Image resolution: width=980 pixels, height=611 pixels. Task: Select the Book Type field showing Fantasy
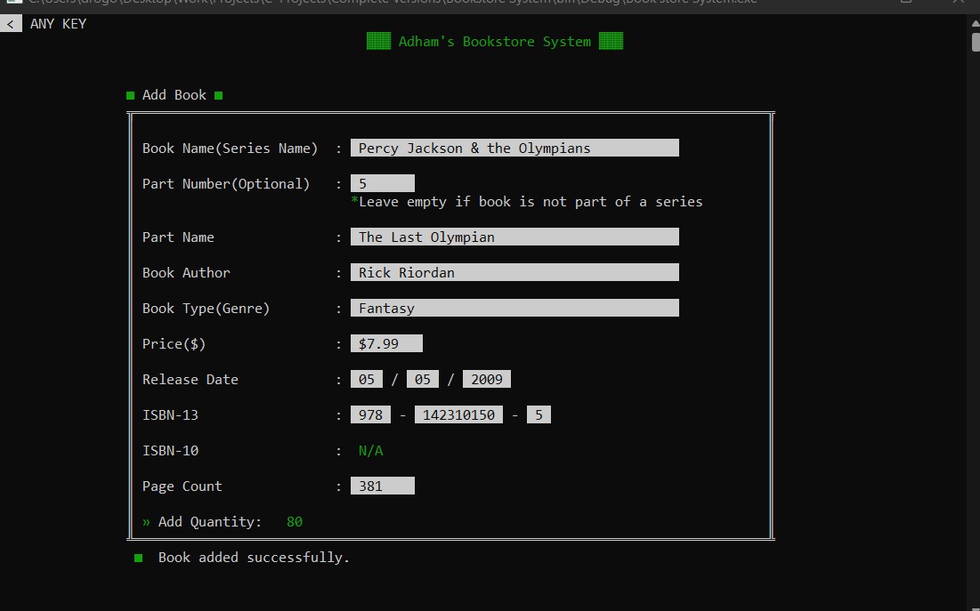[514, 308]
